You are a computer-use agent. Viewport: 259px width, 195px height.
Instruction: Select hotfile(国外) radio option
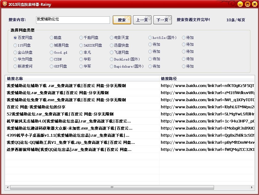pyautogui.click(x=150, y=38)
